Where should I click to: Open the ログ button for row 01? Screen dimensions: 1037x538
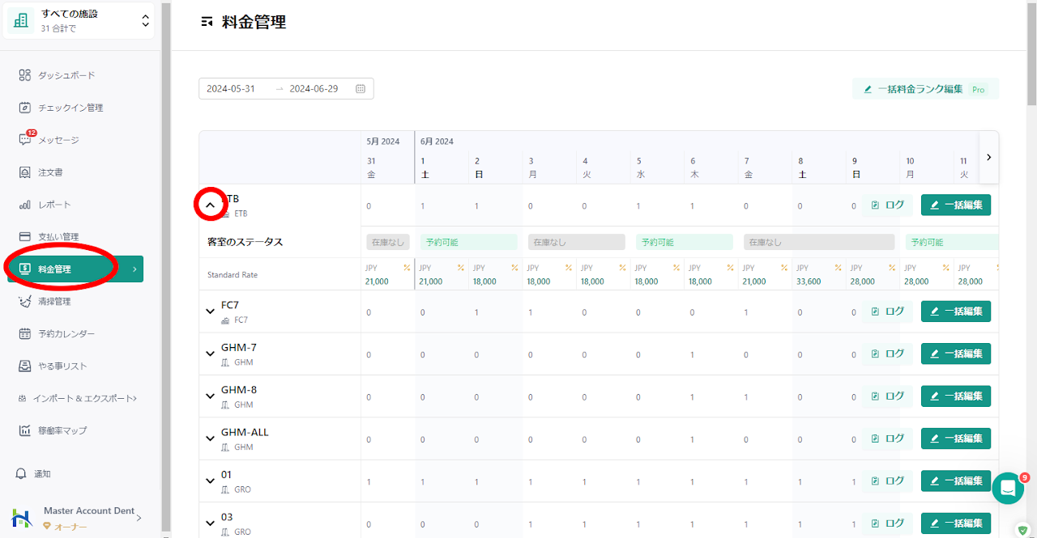click(887, 481)
